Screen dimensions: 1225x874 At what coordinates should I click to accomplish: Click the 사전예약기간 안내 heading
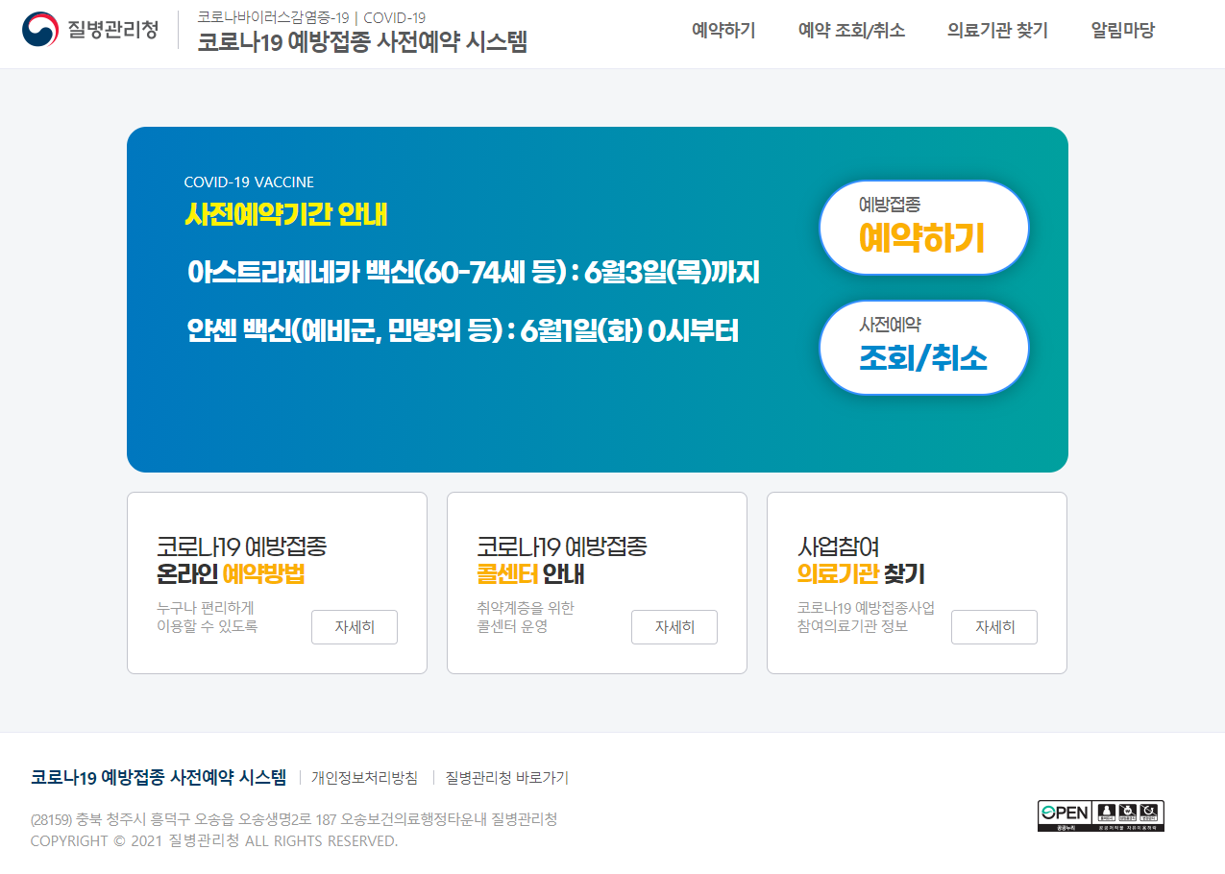pyautogui.click(x=285, y=214)
